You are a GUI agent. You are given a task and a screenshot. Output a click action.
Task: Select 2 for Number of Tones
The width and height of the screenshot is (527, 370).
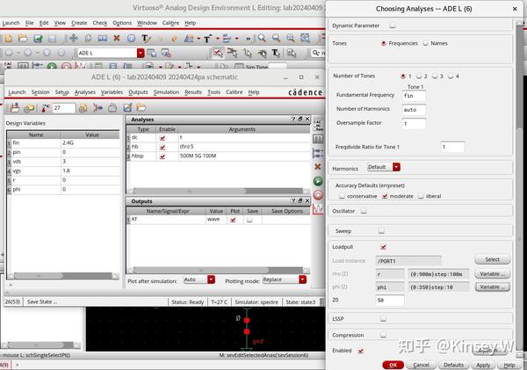pos(419,76)
